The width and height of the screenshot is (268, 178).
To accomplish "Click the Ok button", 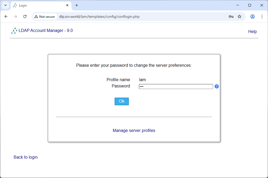I will tap(121, 101).
